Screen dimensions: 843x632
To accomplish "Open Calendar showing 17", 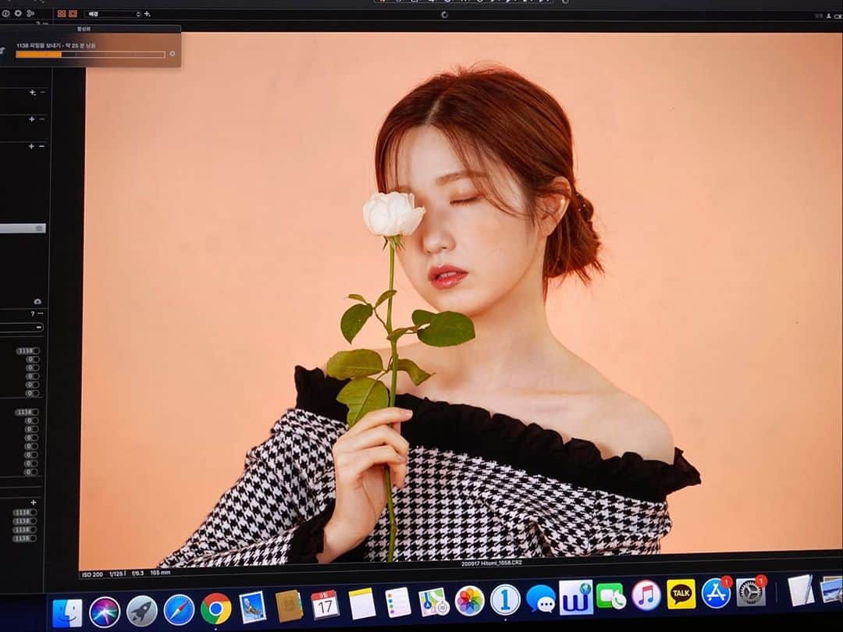I will point(325,605).
